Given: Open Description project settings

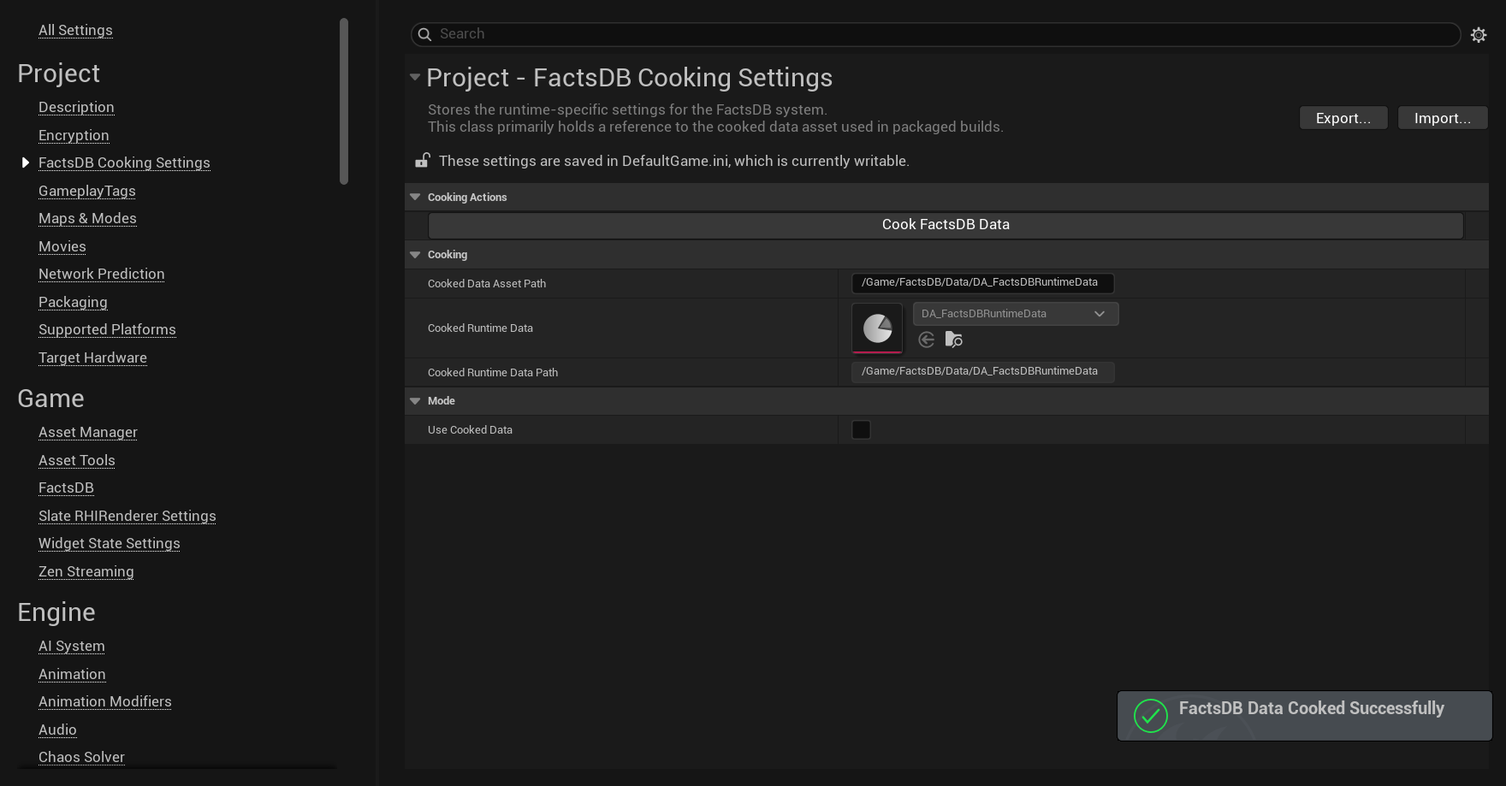Looking at the screenshot, I should (x=76, y=107).
